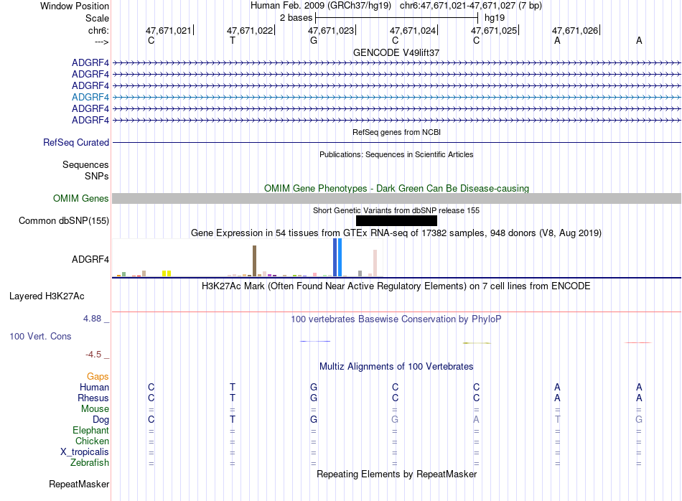Open the RefSeq Curated track label
This screenshot has height=501, width=682.
click(76, 142)
